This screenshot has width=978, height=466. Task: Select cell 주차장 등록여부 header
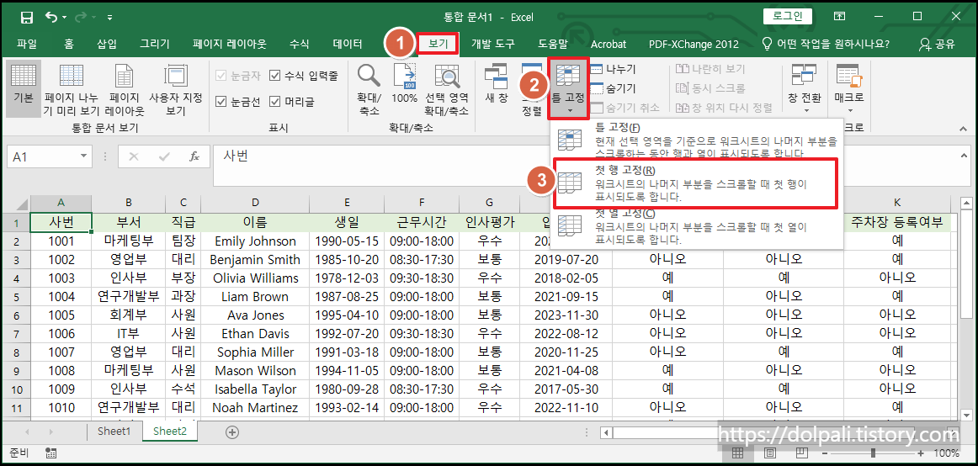[897, 222]
